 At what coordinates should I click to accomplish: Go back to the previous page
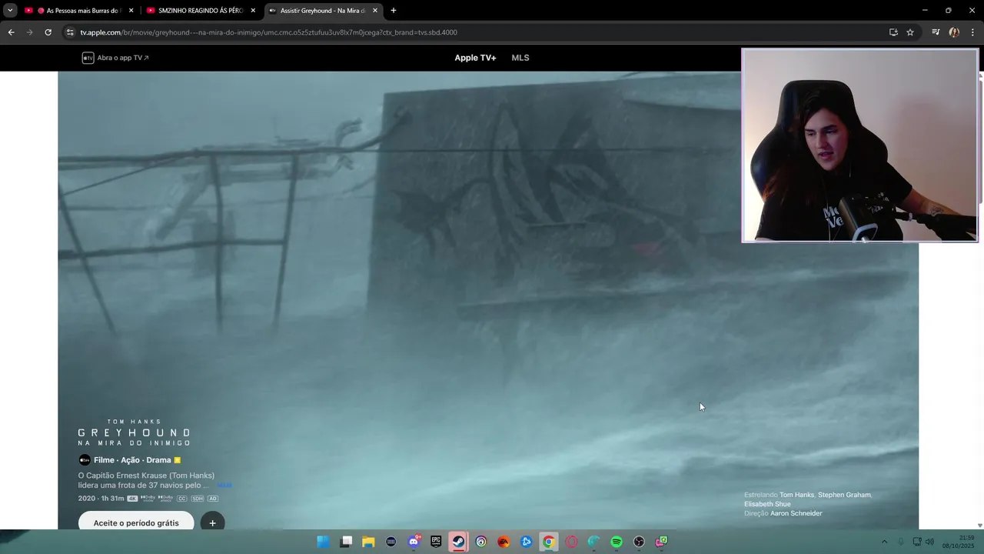click(x=11, y=32)
